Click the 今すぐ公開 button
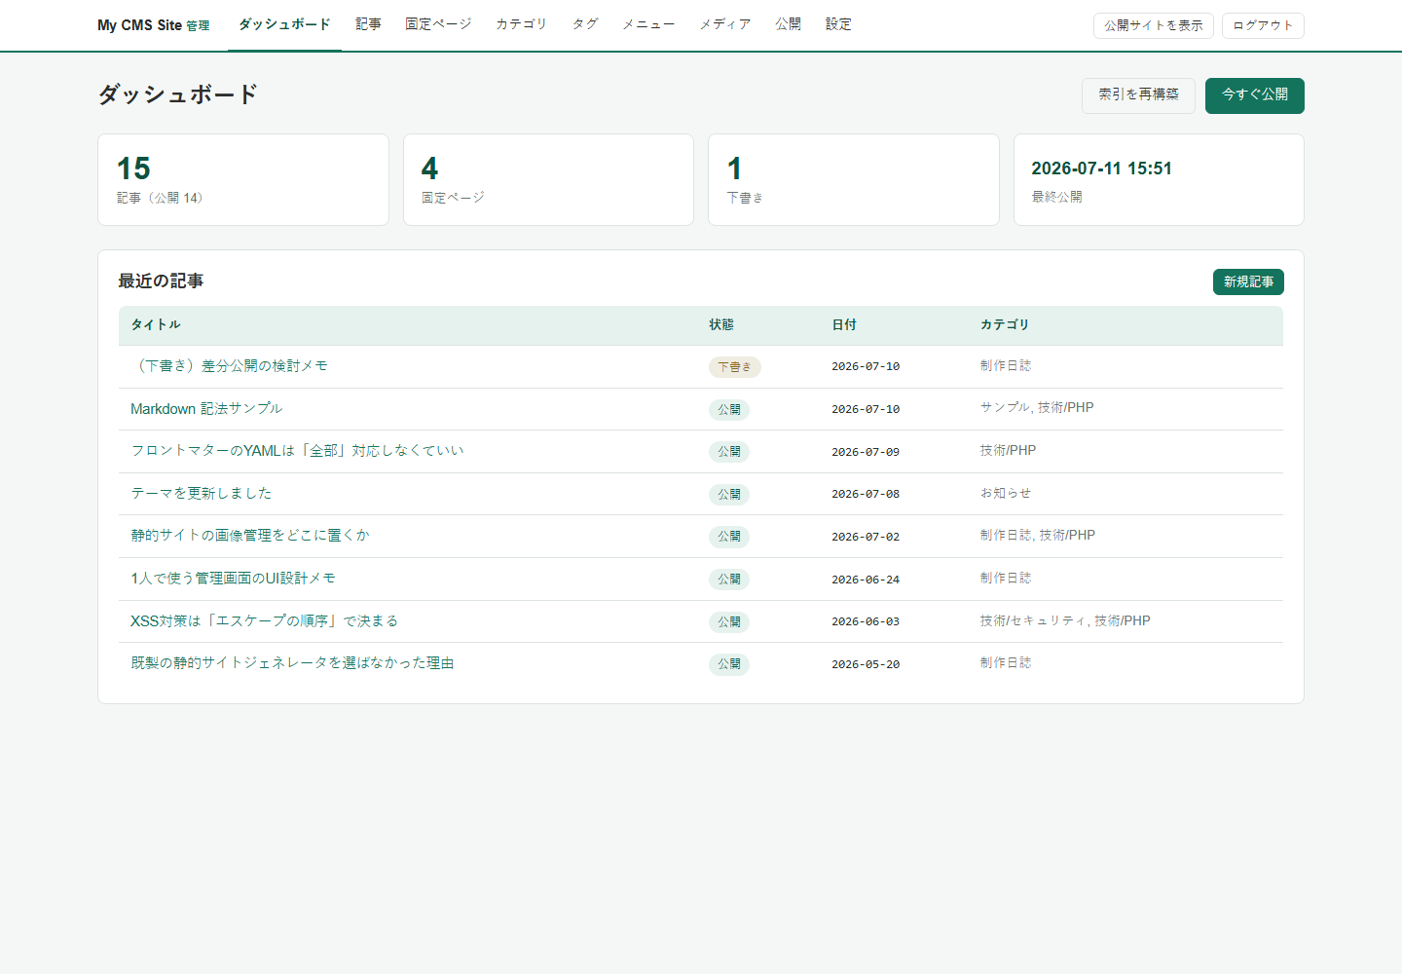The width and height of the screenshot is (1402, 974). pos(1255,95)
